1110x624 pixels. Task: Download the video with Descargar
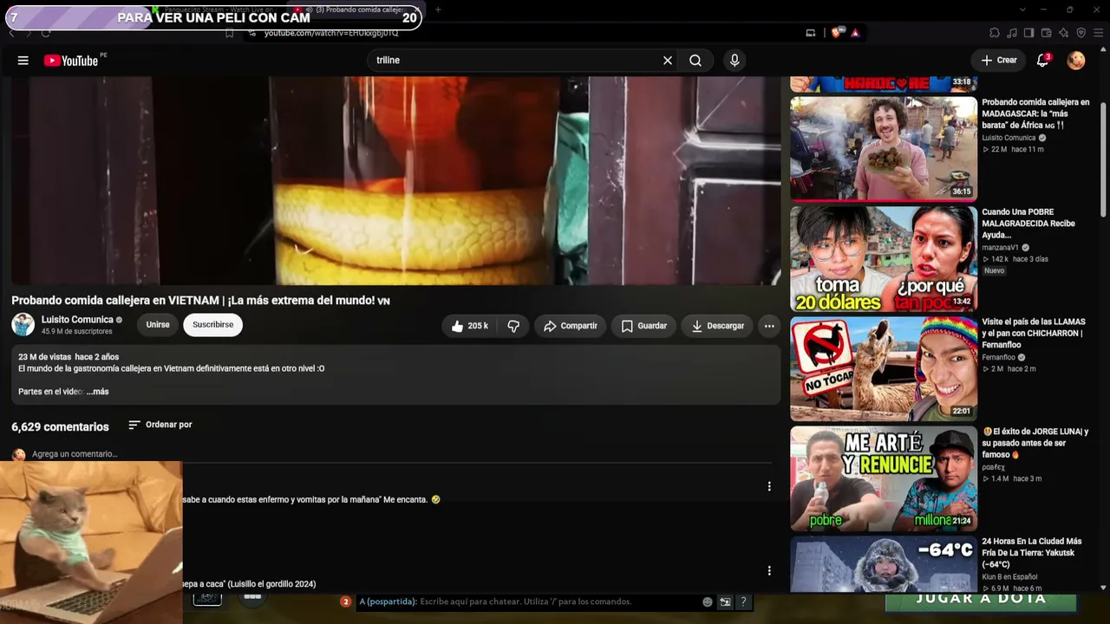[x=717, y=326]
